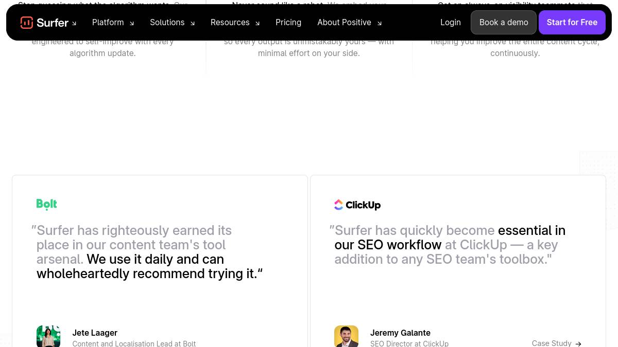Open the ClickUp Case Study link
This screenshot has height=347, width=618.
click(557, 343)
